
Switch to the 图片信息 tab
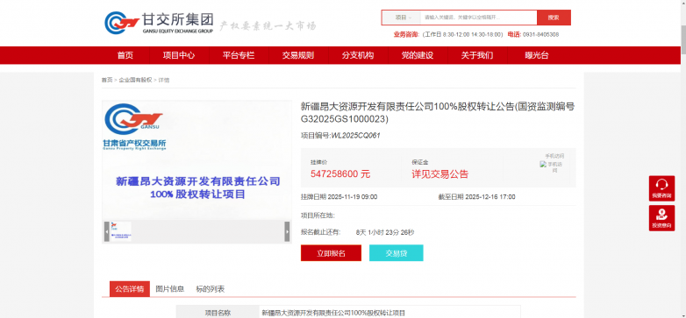click(x=170, y=289)
